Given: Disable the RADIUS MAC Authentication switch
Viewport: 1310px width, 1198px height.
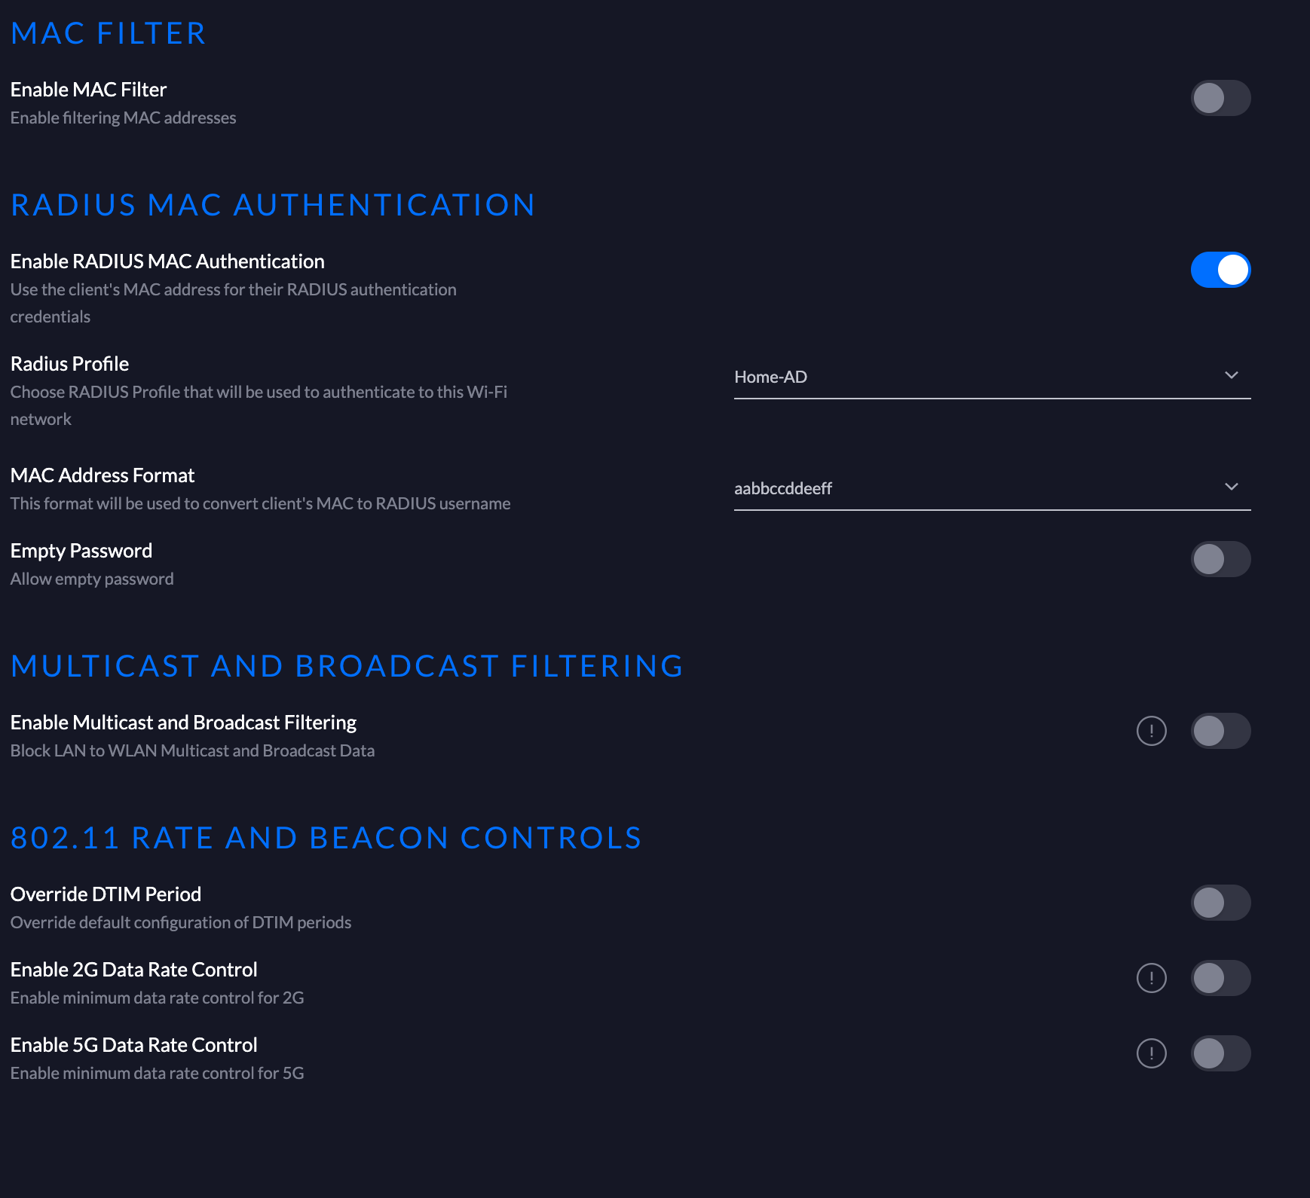Looking at the screenshot, I should 1220,270.
